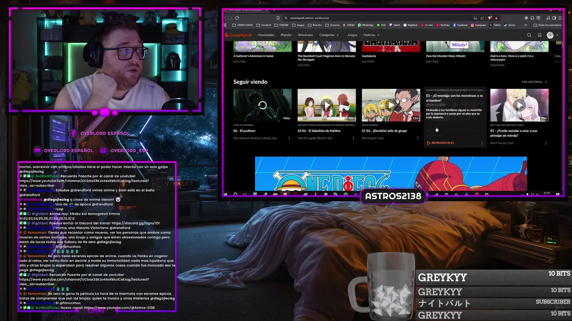Screen dimensions: 572x321
Task: Open the WhatsApp bookmark
Action: tap(366, 25)
